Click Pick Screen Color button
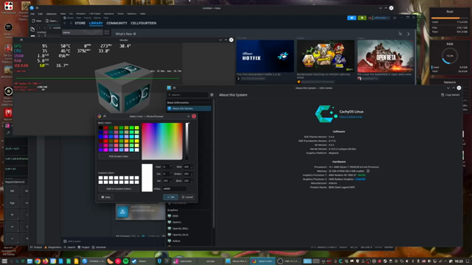472x265 pixels. tap(119, 156)
